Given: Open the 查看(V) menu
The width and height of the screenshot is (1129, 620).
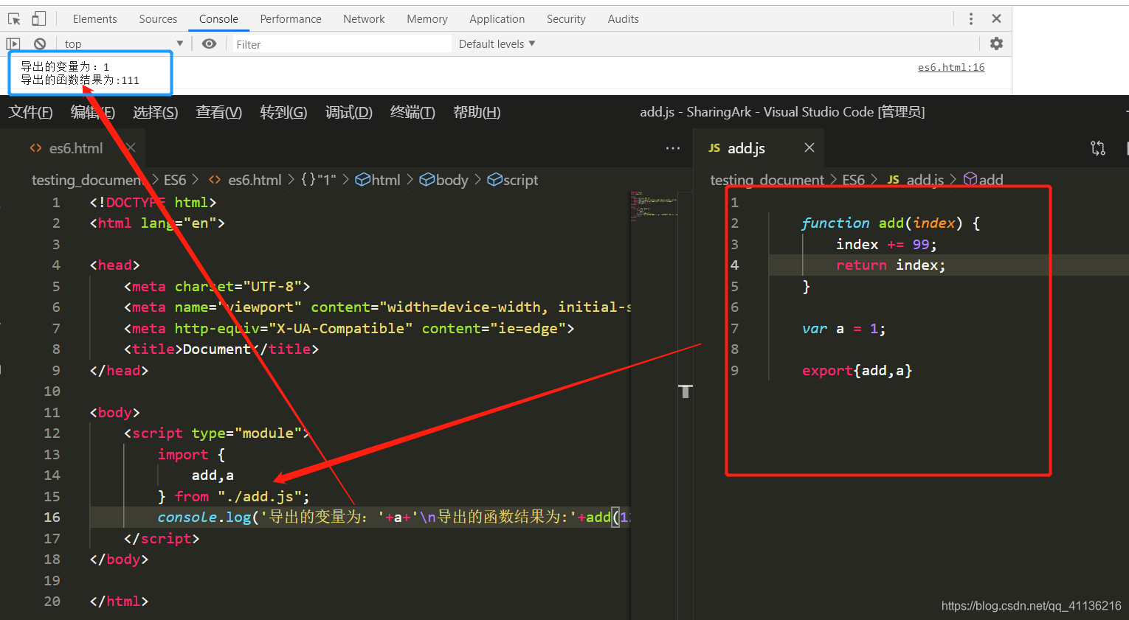Looking at the screenshot, I should [219, 112].
